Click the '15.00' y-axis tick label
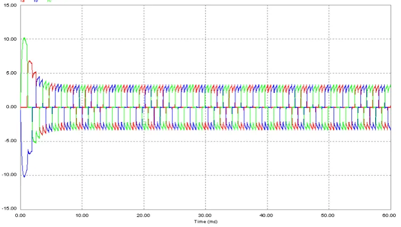 tap(10, 5)
